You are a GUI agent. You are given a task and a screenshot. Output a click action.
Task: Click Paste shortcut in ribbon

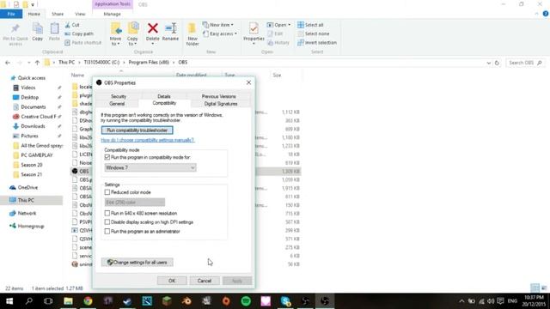[82, 42]
